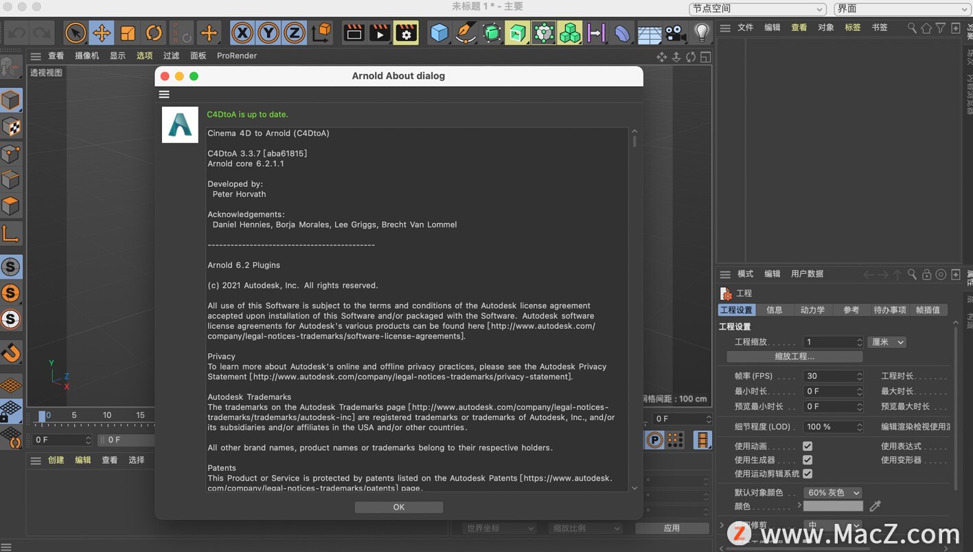Confirm the Arnold About dialog with OK
The height and width of the screenshot is (552, 973).
coord(399,507)
